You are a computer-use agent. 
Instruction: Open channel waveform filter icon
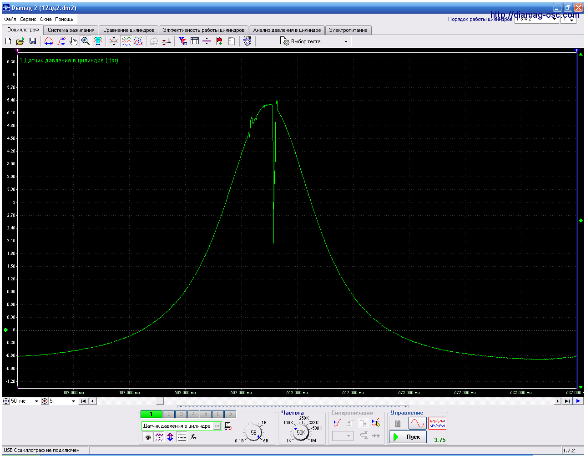pyautogui.click(x=159, y=437)
